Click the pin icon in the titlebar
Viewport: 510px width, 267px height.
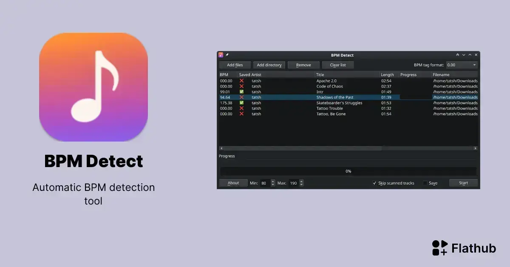point(227,55)
